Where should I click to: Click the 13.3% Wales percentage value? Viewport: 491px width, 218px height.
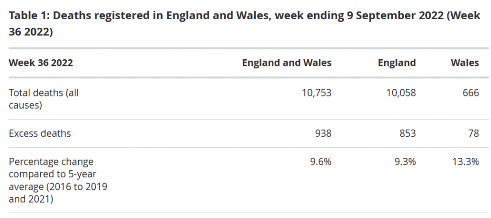pyautogui.click(x=465, y=162)
